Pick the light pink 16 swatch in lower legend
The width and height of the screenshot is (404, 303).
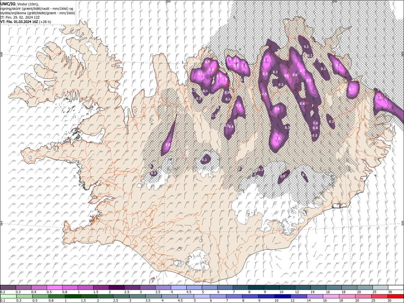point(330,296)
